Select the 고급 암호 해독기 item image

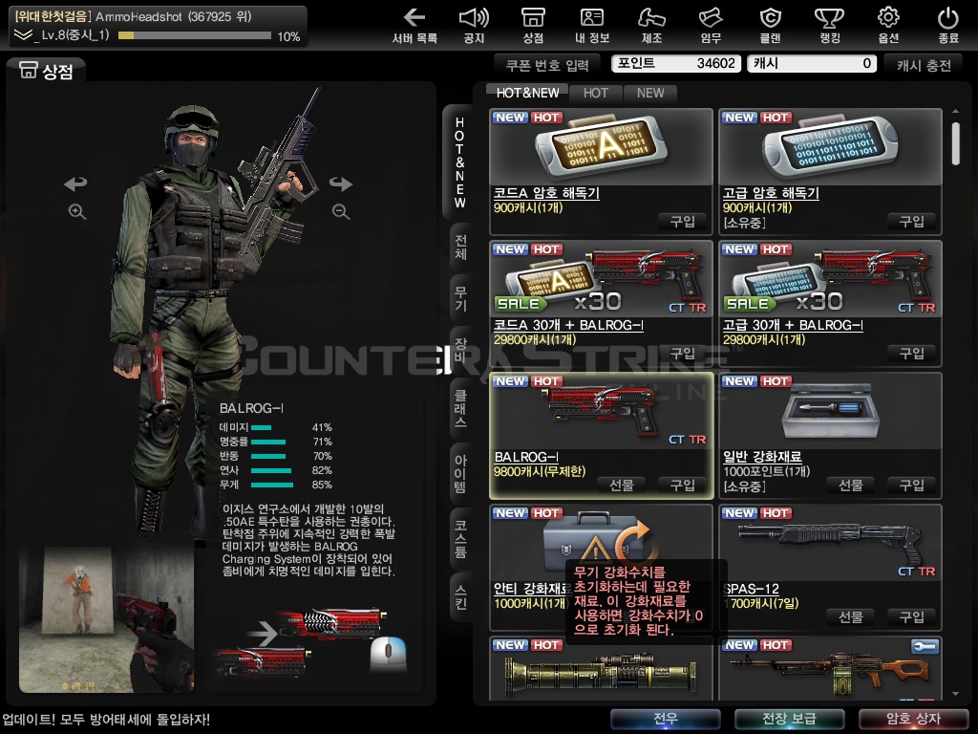point(830,147)
